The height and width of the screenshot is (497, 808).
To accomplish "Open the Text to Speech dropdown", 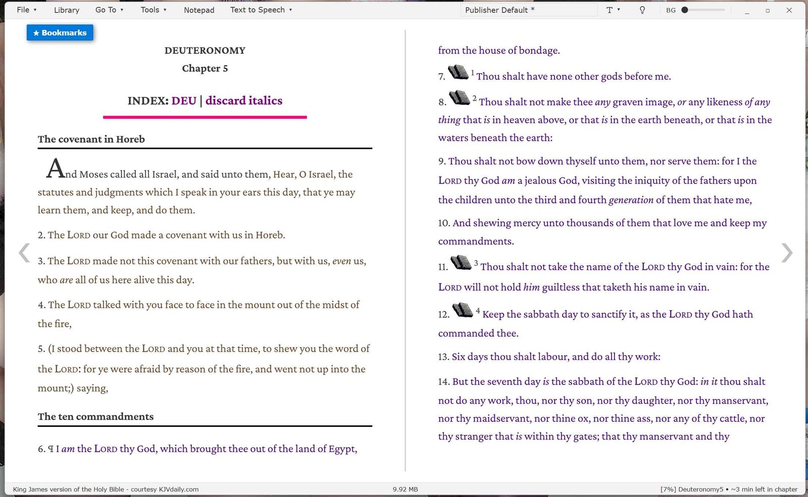I will (261, 10).
